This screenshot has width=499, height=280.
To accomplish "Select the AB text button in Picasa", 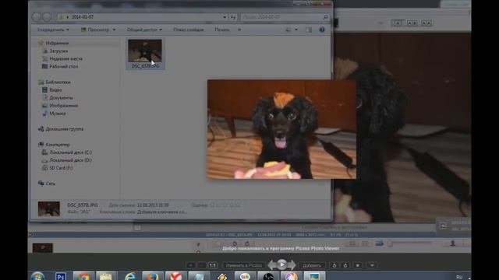I will coord(412,23).
